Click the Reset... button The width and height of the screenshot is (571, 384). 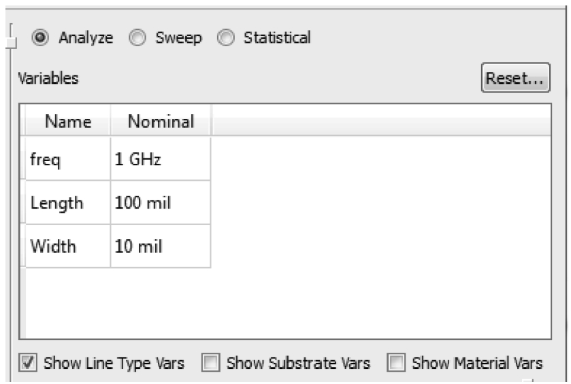click(x=515, y=77)
